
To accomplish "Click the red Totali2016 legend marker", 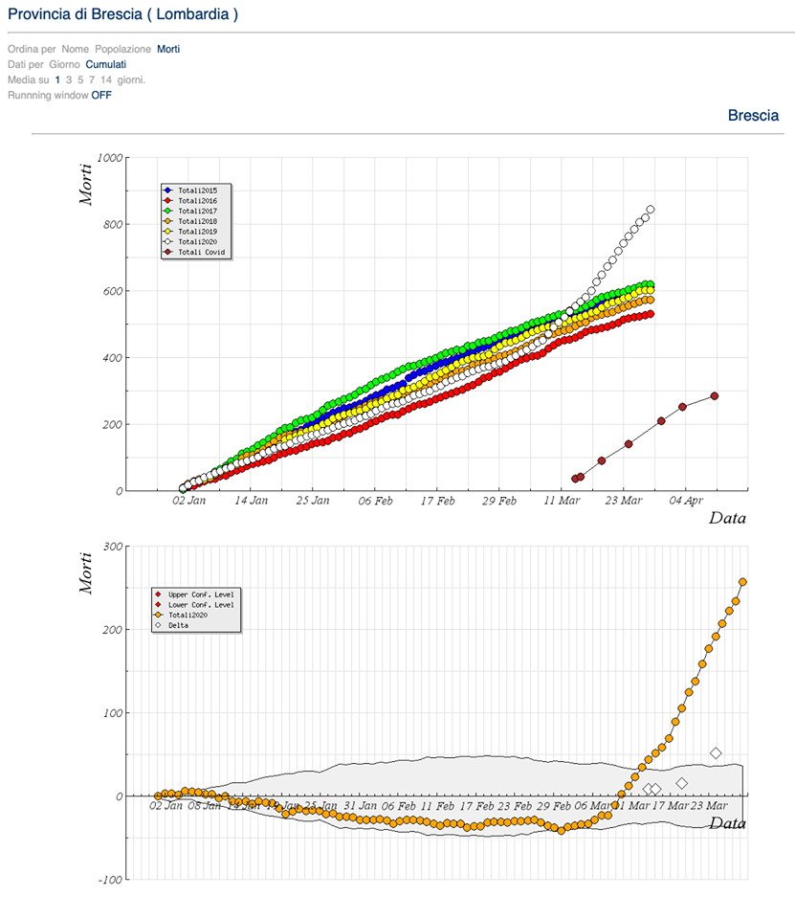I will tap(168, 201).
